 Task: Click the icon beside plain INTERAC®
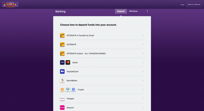[x=62, y=44]
